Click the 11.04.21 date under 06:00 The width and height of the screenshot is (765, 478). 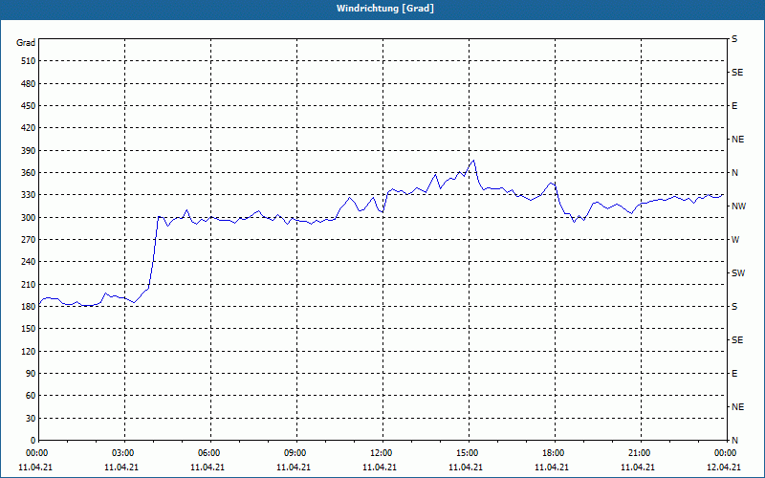point(208,467)
